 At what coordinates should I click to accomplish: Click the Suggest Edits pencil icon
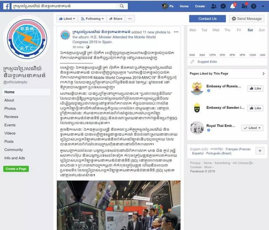pyautogui.click(x=192, y=62)
